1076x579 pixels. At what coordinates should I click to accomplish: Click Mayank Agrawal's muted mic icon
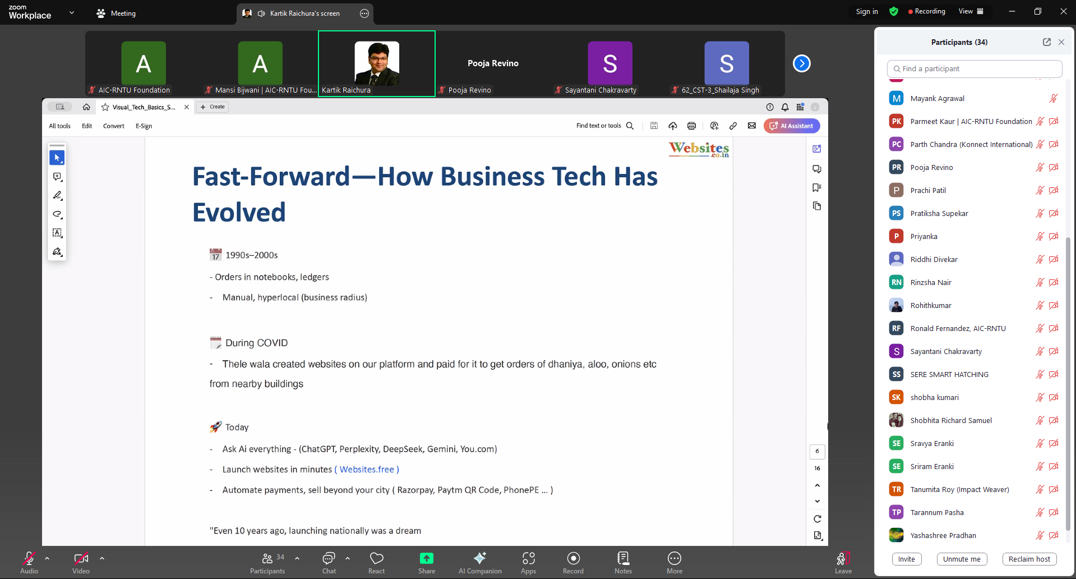coord(1053,98)
